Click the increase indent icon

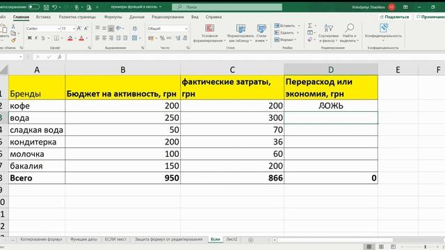pyautogui.click(x=125, y=38)
